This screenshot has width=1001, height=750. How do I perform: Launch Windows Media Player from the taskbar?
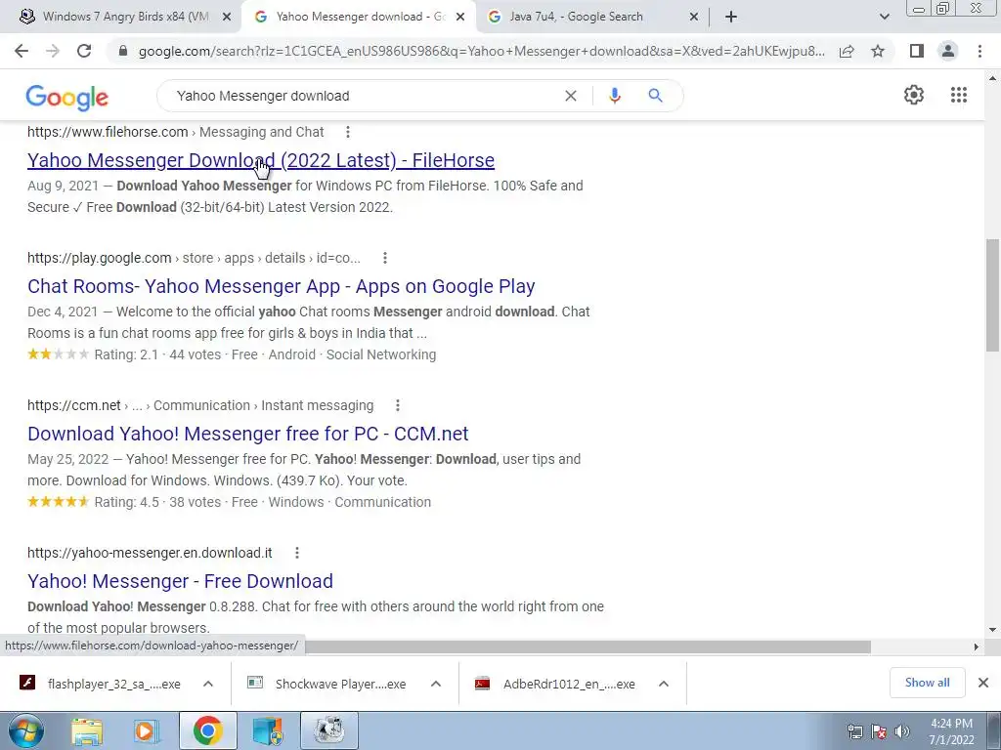coord(146,730)
